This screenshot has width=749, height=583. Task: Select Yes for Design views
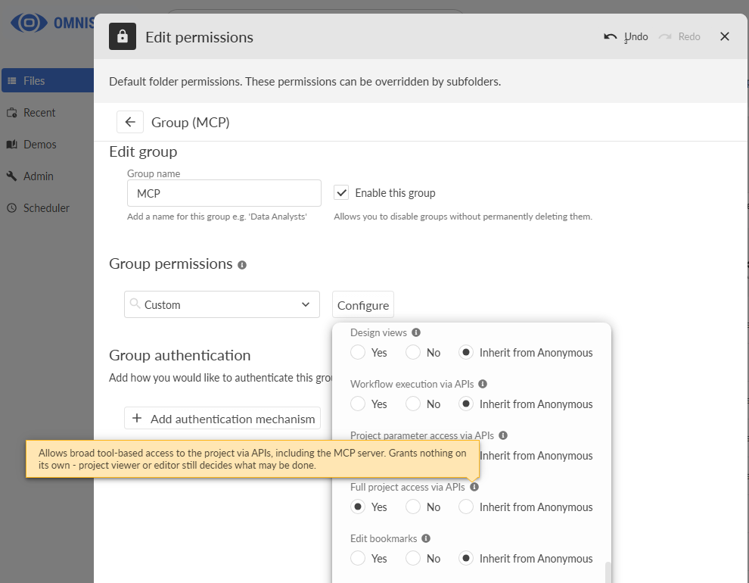358,352
